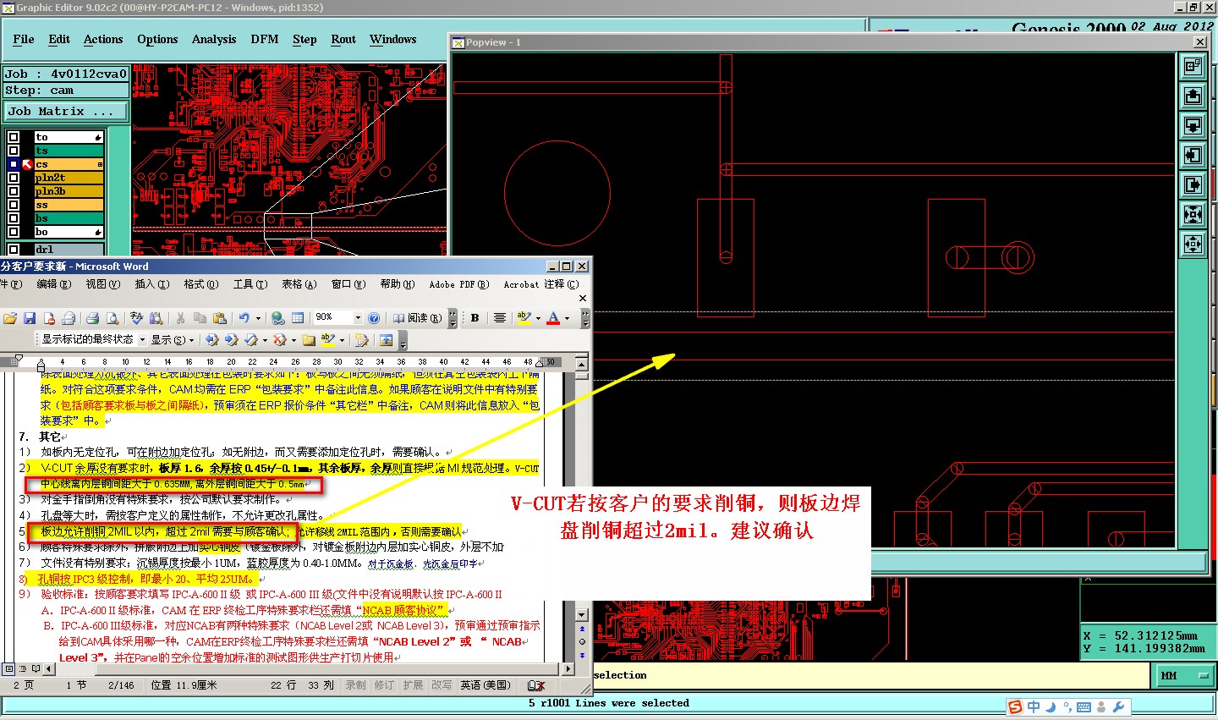
Task: Click the pan right icon in Popview
Action: [x=1193, y=184]
